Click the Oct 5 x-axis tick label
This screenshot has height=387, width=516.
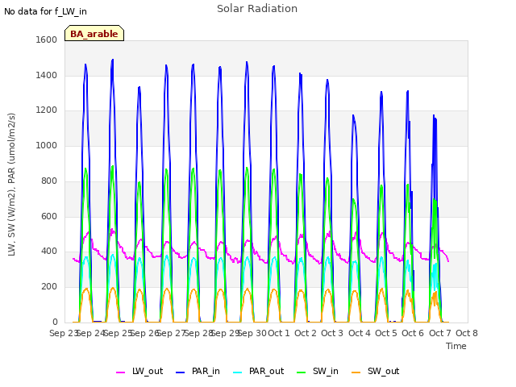click(386, 333)
